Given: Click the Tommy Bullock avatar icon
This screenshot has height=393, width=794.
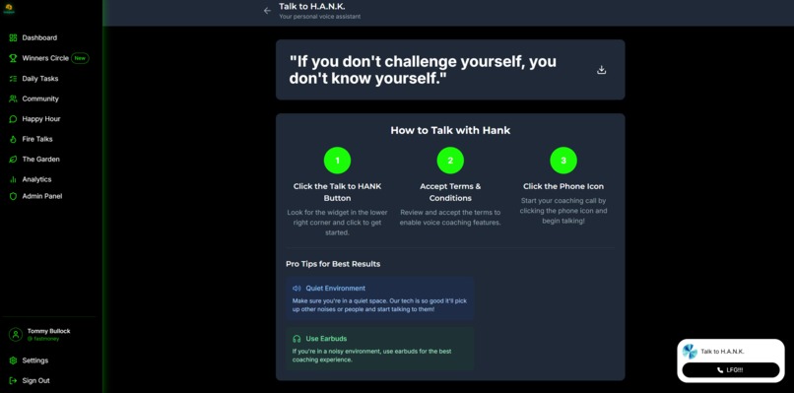Looking at the screenshot, I should point(16,334).
